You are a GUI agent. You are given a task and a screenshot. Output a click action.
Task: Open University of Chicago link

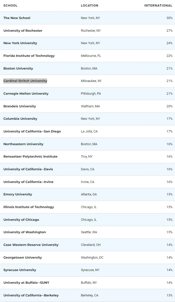click(21, 220)
